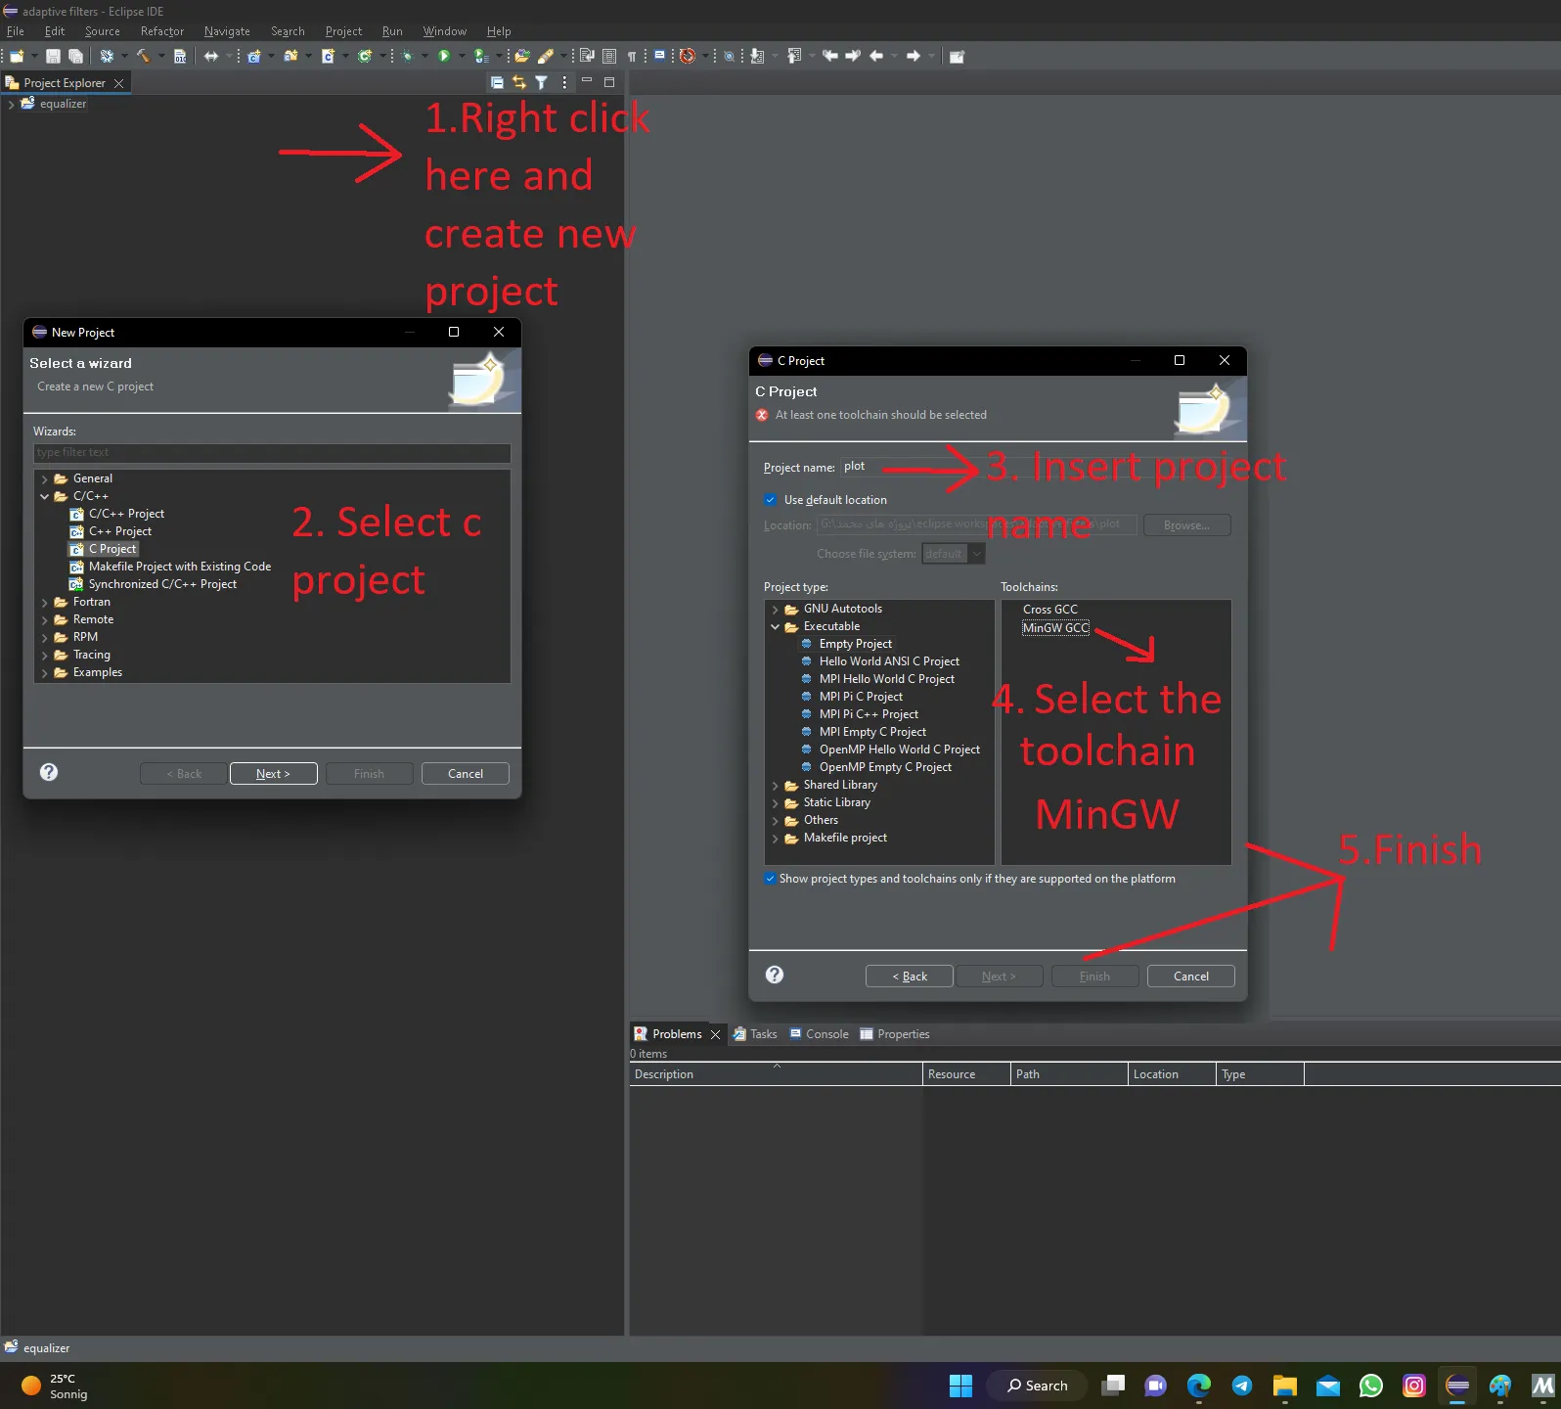The image size is (1561, 1409).
Task: Click the Show Whitespace pilcrow icon
Action: (x=632, y=57)
